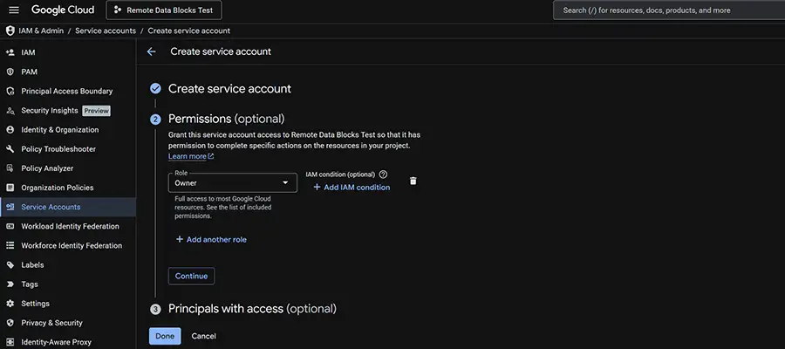This screenshot has height=349, width=785.
Task: Click Add IAM condition
Action: point(352,188)
